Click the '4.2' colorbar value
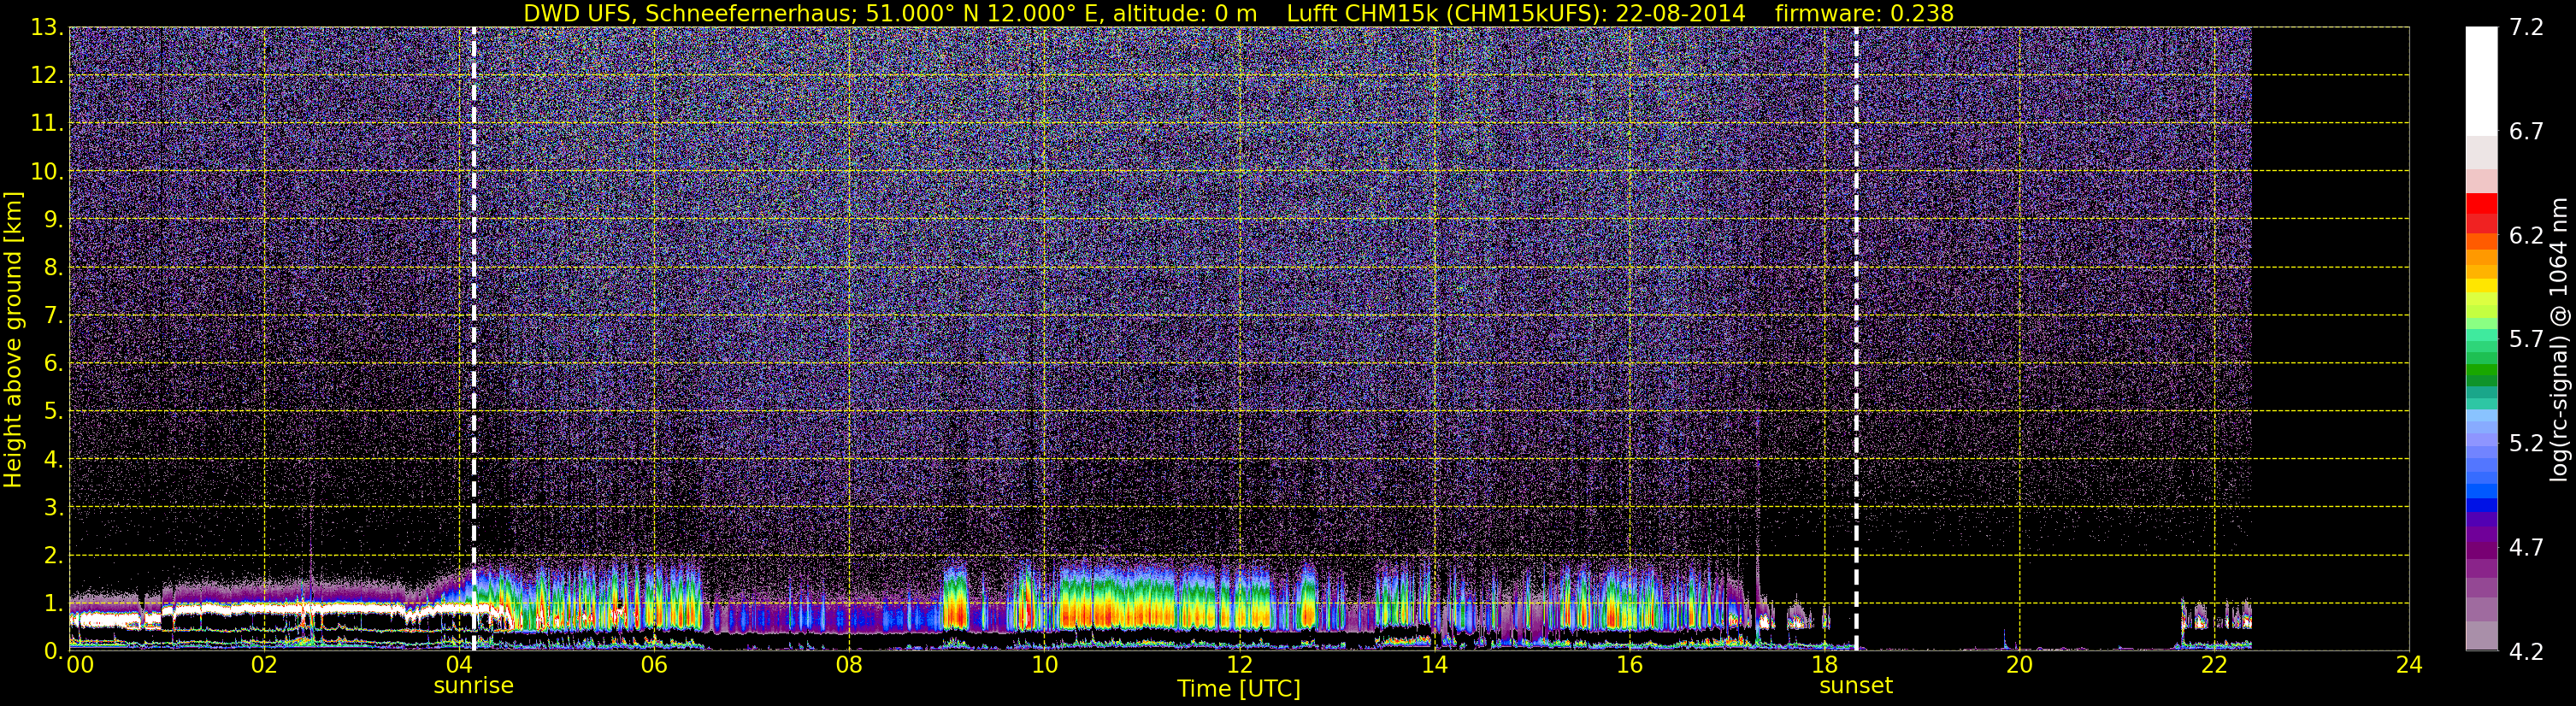The height and width of the screenshot is (706, 2576). 2526,651
